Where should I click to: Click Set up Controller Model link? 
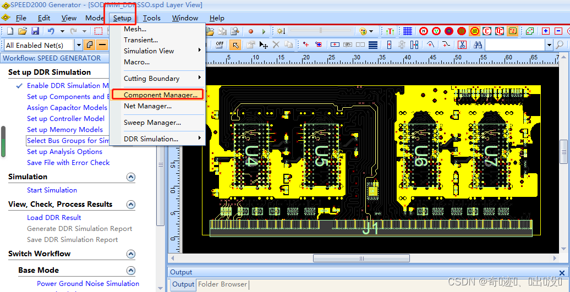click(66, 119)
